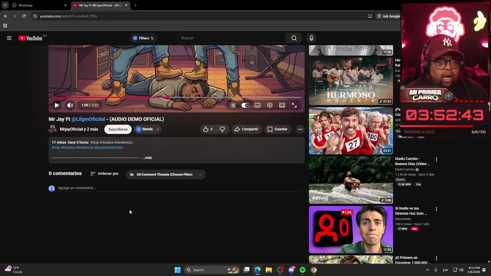
Task: Open the site information icon
Action: coord(35,16)
